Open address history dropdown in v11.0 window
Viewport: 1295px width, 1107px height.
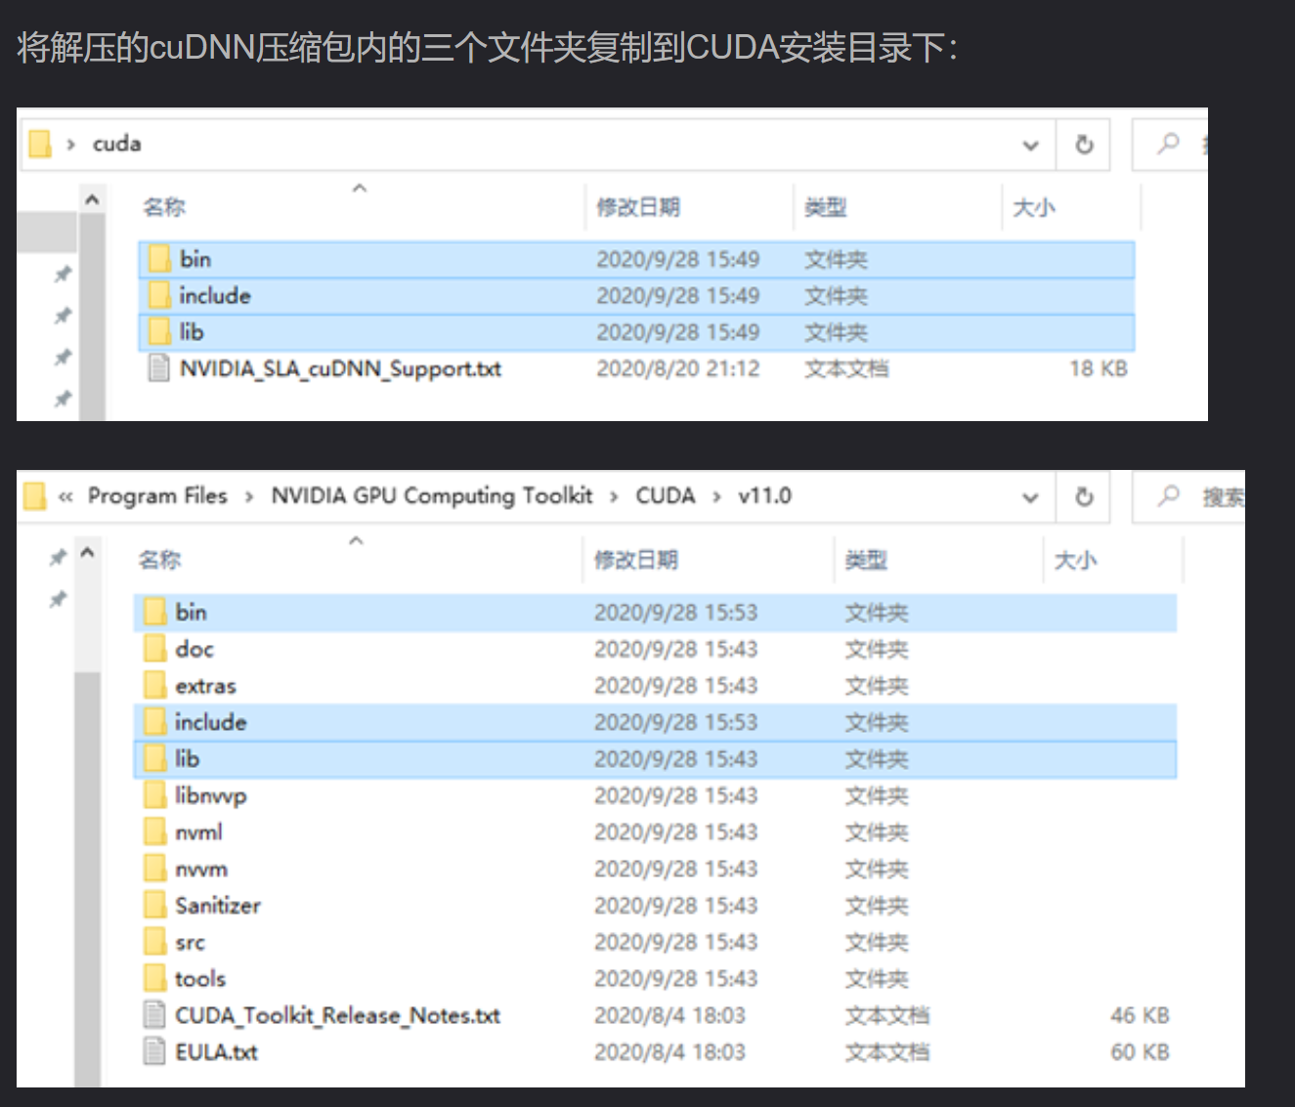point(1030,497)
